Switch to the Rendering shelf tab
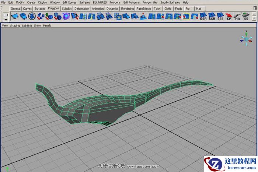 click(x=128, y=8)
